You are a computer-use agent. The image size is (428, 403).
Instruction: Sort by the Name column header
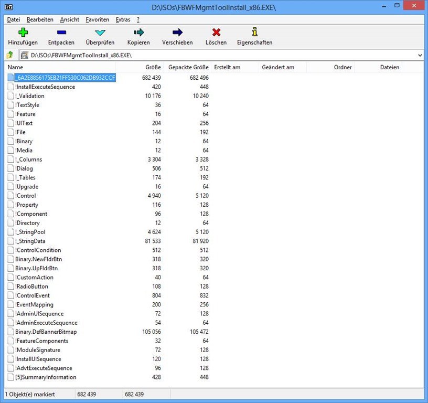click(x=60, y=67)
